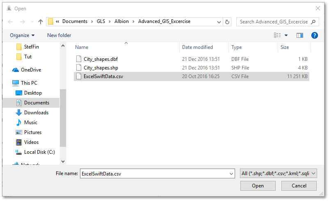Click the City_shapes.dbf file icon

[x=79, y=59]
